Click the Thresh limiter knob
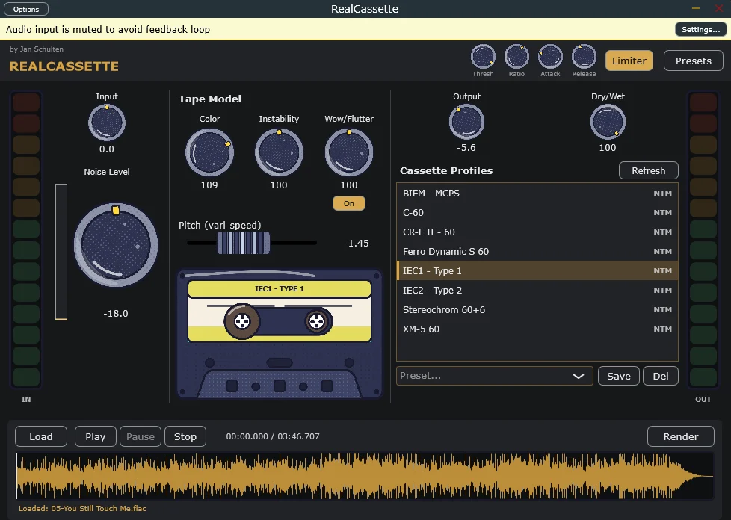This screenshot has height=520, width=731. [483, 56]
